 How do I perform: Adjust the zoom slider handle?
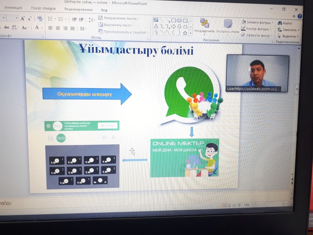pos(266,204)
